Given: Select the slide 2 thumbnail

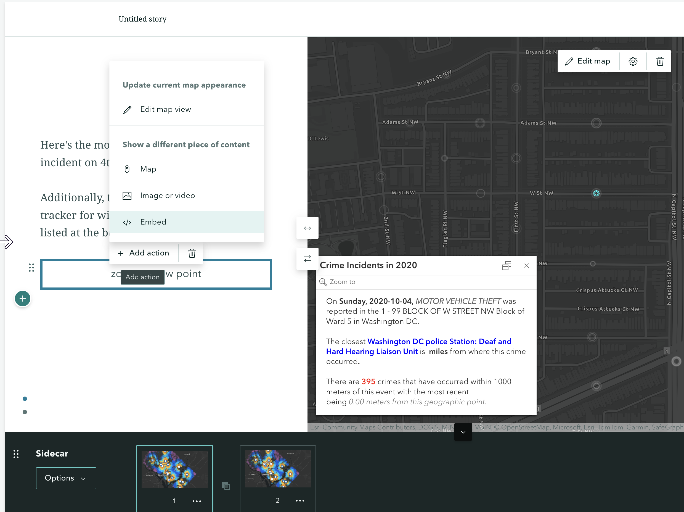Looking at the screenshot, I should (x=277, y=469).
